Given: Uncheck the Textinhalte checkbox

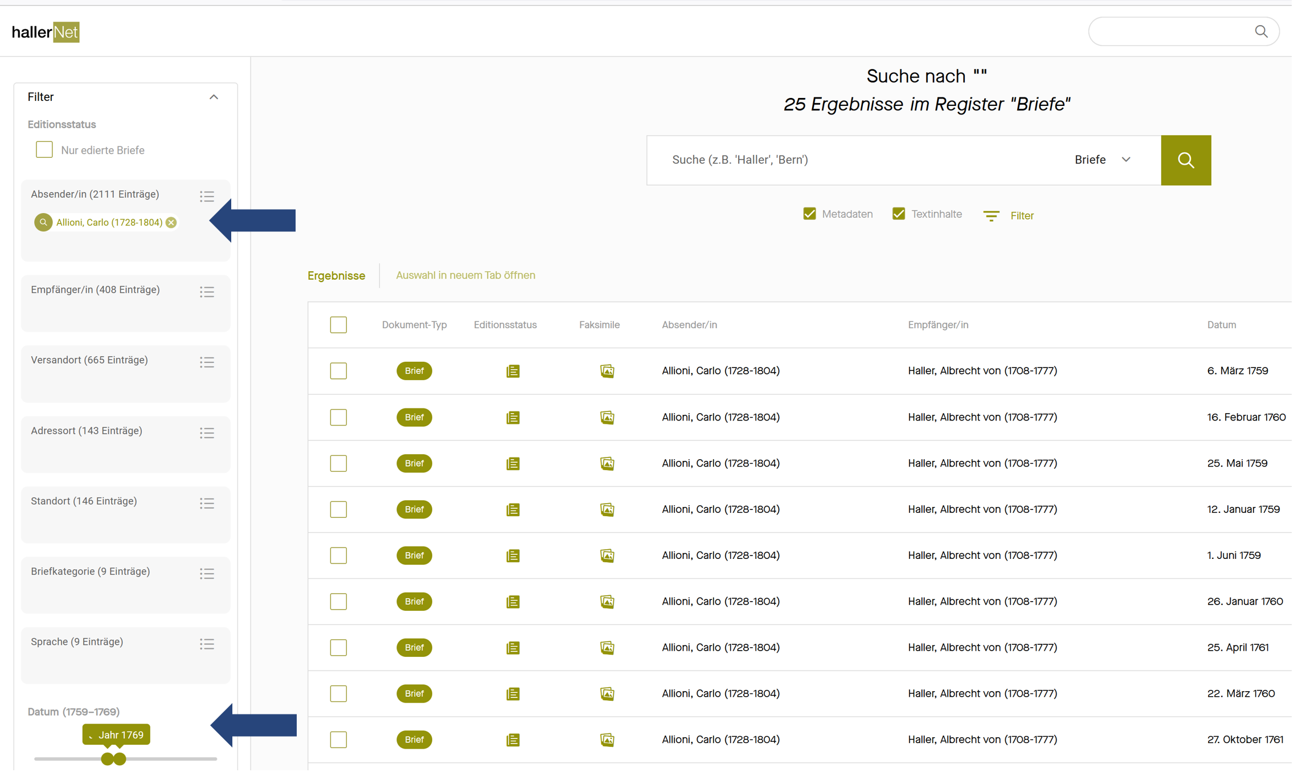Looking at the screenshot, I should [899, 214].
